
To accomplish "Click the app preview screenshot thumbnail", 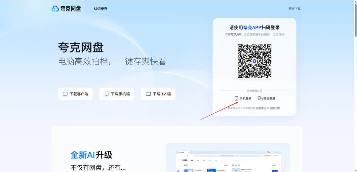I will coord(228,161).
